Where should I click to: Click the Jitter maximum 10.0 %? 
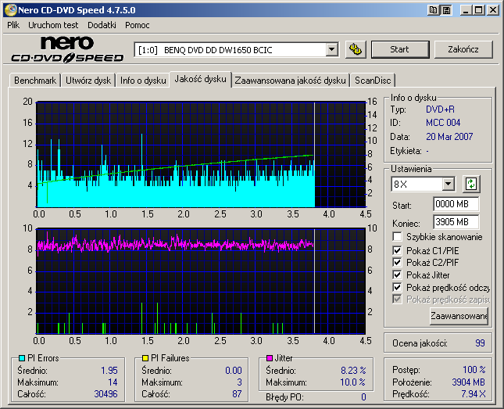coord(352,382)
